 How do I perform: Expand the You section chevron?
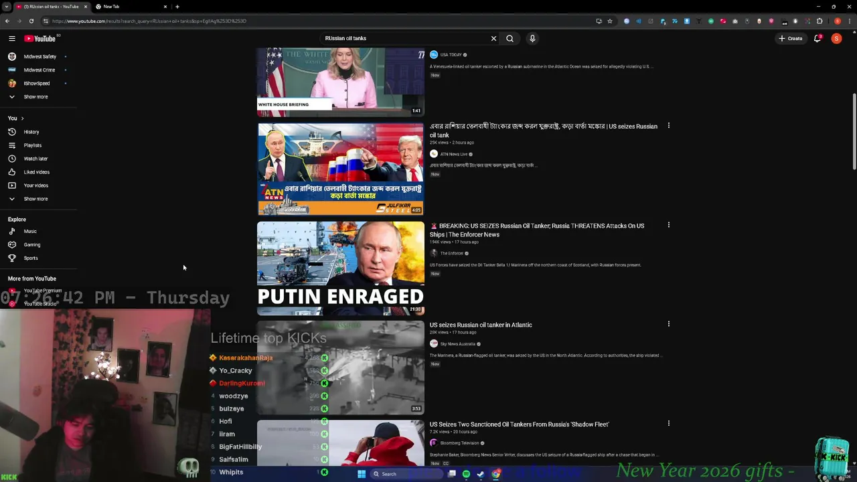pyautogui.click(x=22, y=118)
